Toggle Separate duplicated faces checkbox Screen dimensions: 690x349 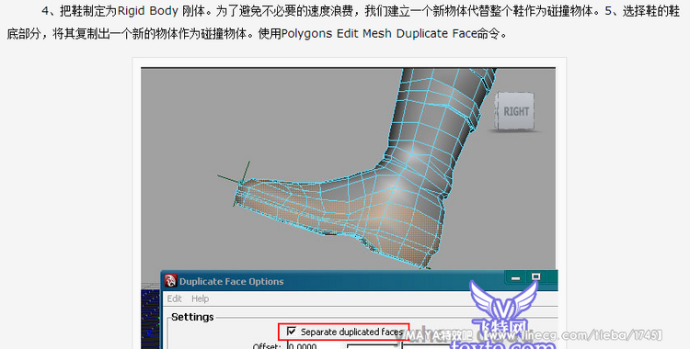point(292,331)
